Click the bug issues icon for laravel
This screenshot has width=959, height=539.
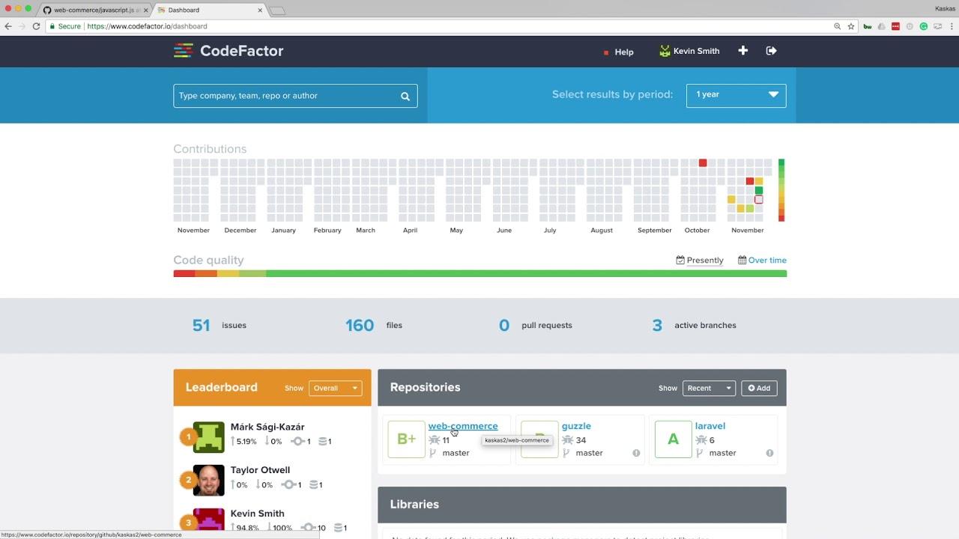point(701,440)
